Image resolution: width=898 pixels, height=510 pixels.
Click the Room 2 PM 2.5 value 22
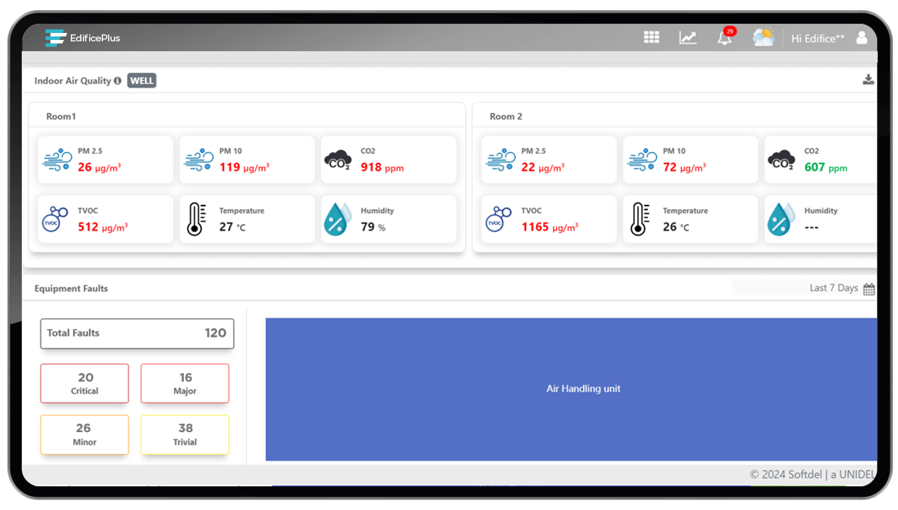tap(528, 168)
